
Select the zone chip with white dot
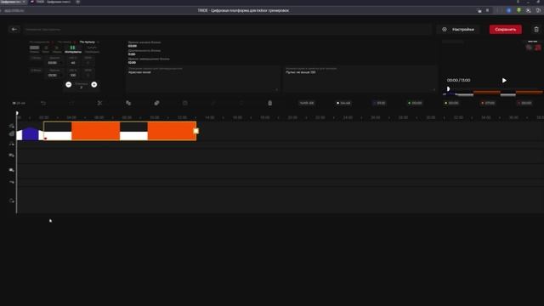click(x=343, y=103)
